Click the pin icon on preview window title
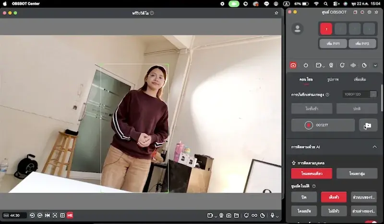This screenshot has width=384, height=224. 276,13
